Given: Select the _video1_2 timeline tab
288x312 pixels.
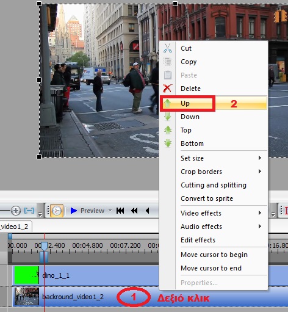Looking at the screenshot, I should [x=15, y=227].
